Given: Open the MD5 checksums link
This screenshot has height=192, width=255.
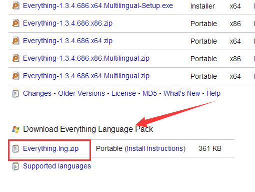Looking at the screenshot, I should [x=149, y=93].
